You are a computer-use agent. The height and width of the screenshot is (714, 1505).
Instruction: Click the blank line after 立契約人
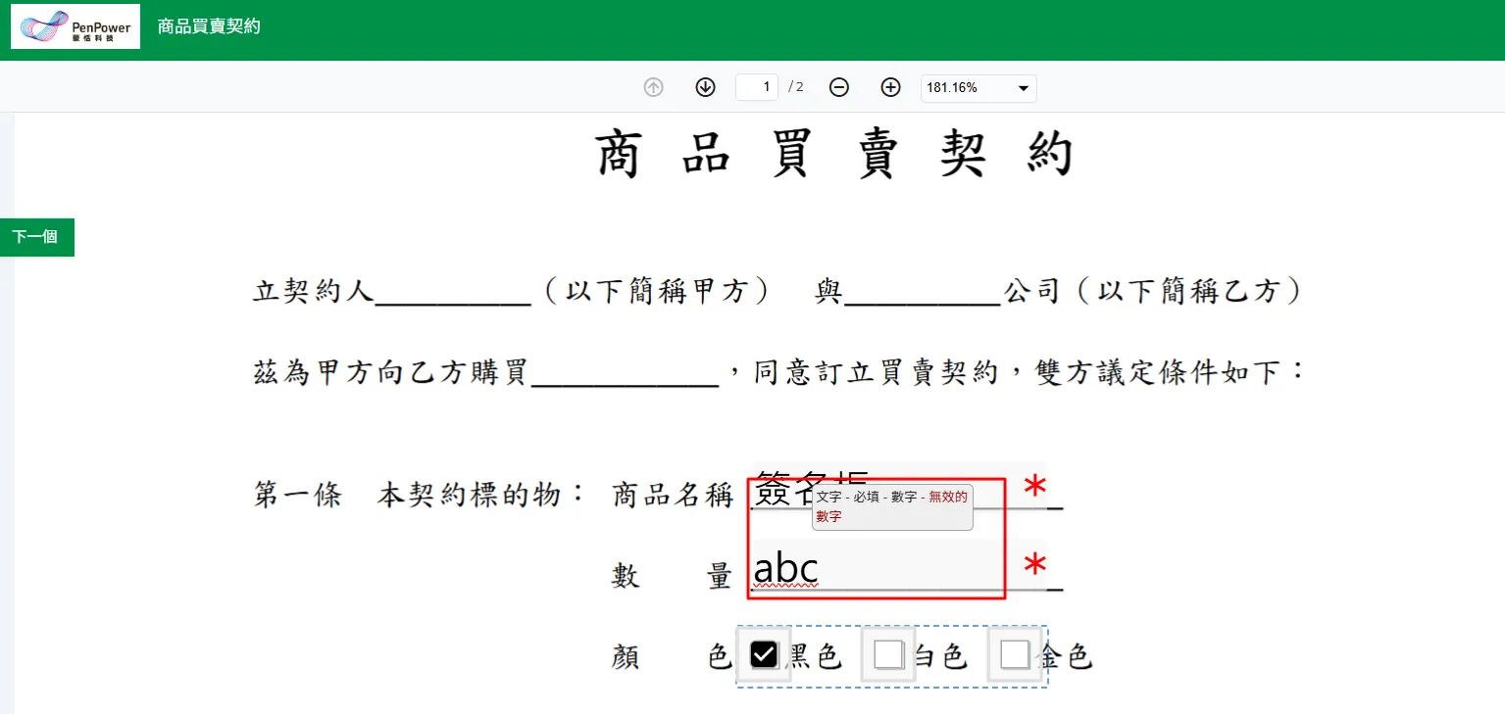453,292
